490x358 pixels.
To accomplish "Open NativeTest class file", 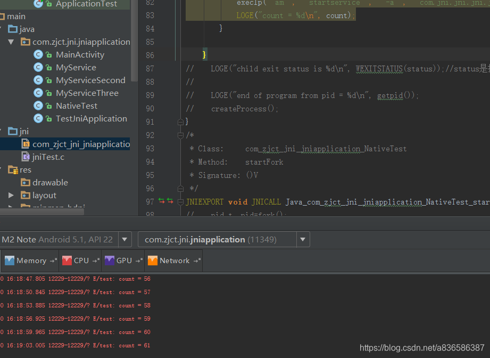I will coord(77,106).
